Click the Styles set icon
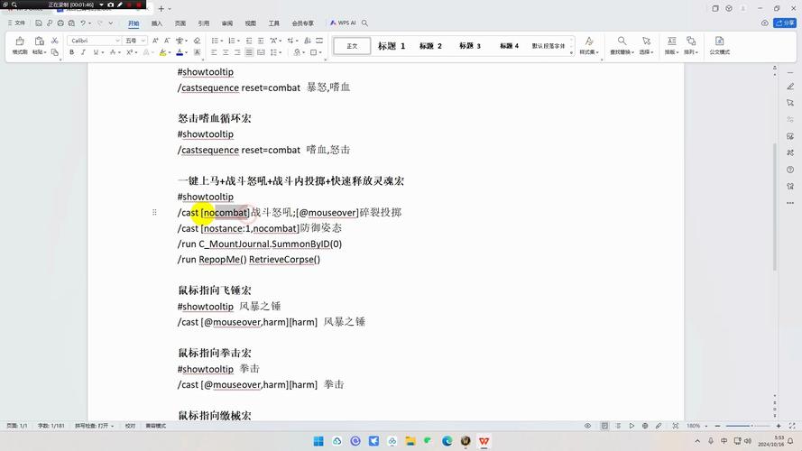The width and height of the screenshot is (802, 451). click(589, 41)
